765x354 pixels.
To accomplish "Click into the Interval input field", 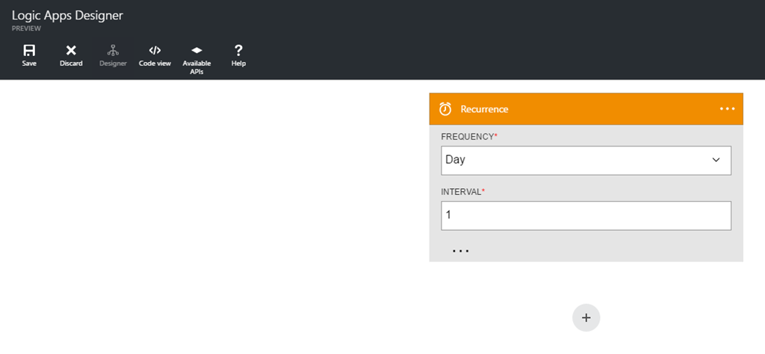I will click(x=586, y=215).
